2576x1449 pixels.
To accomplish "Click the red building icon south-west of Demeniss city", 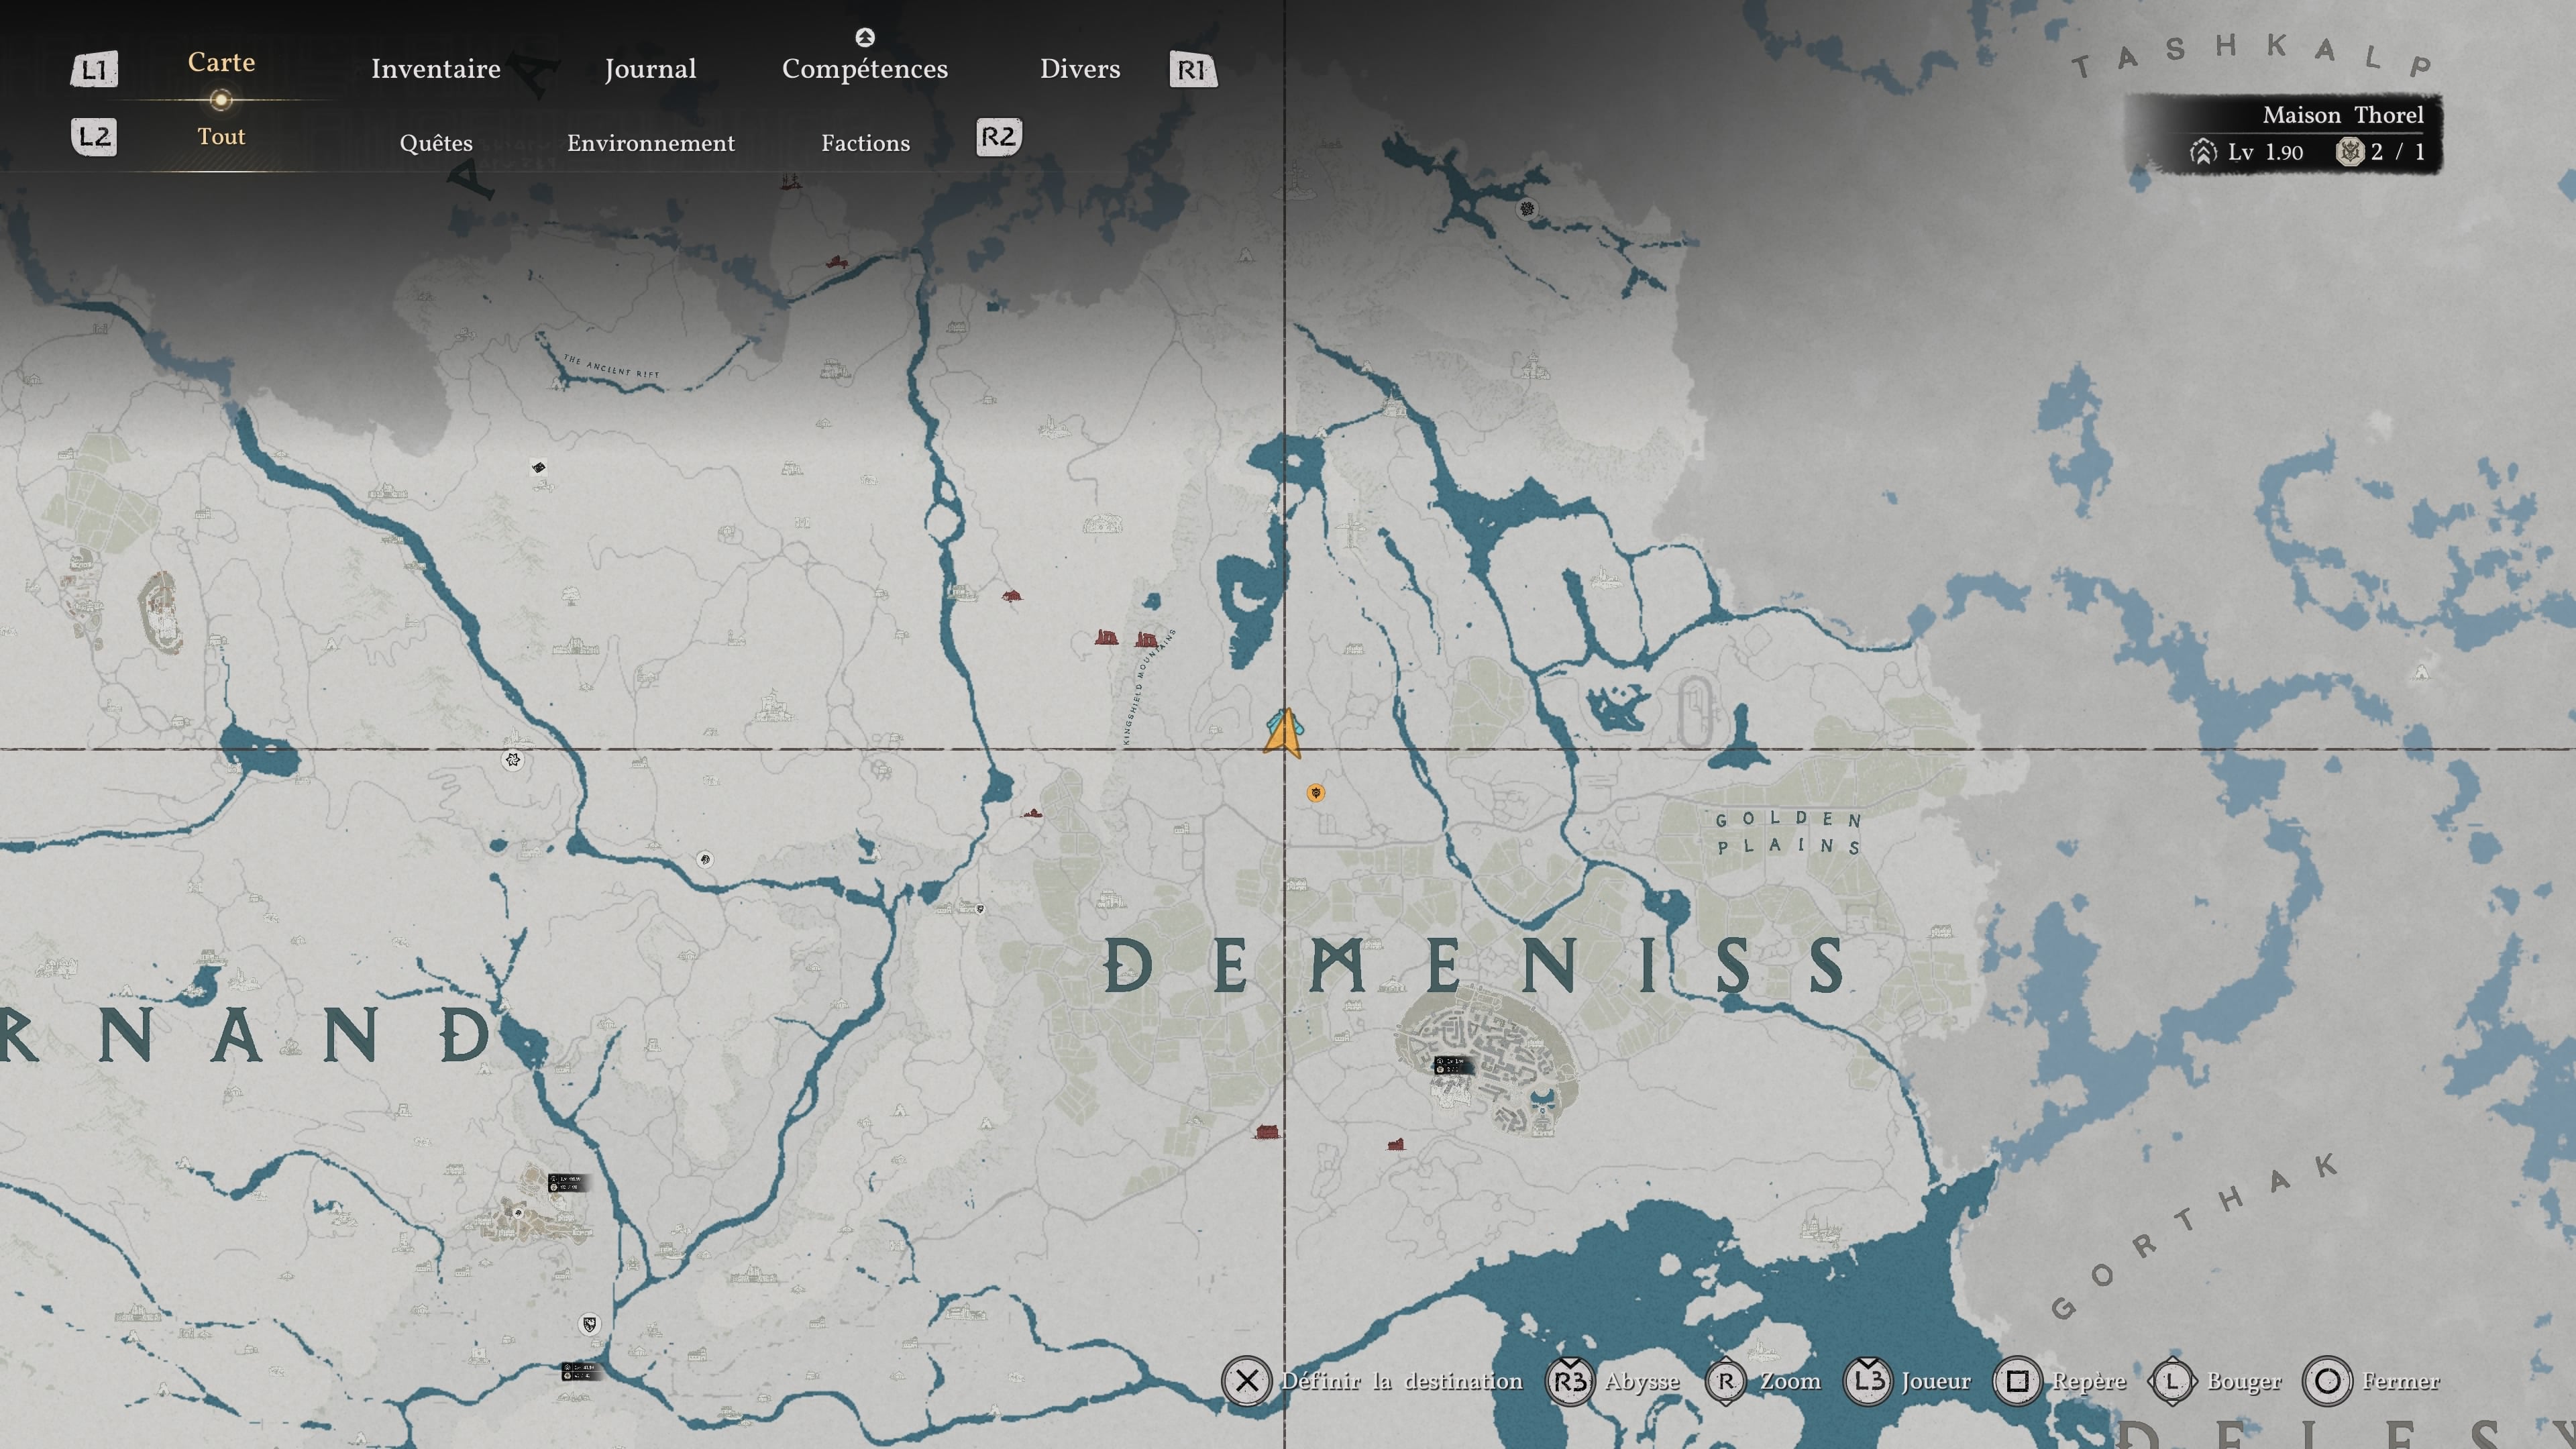I will point(1396,1144).
